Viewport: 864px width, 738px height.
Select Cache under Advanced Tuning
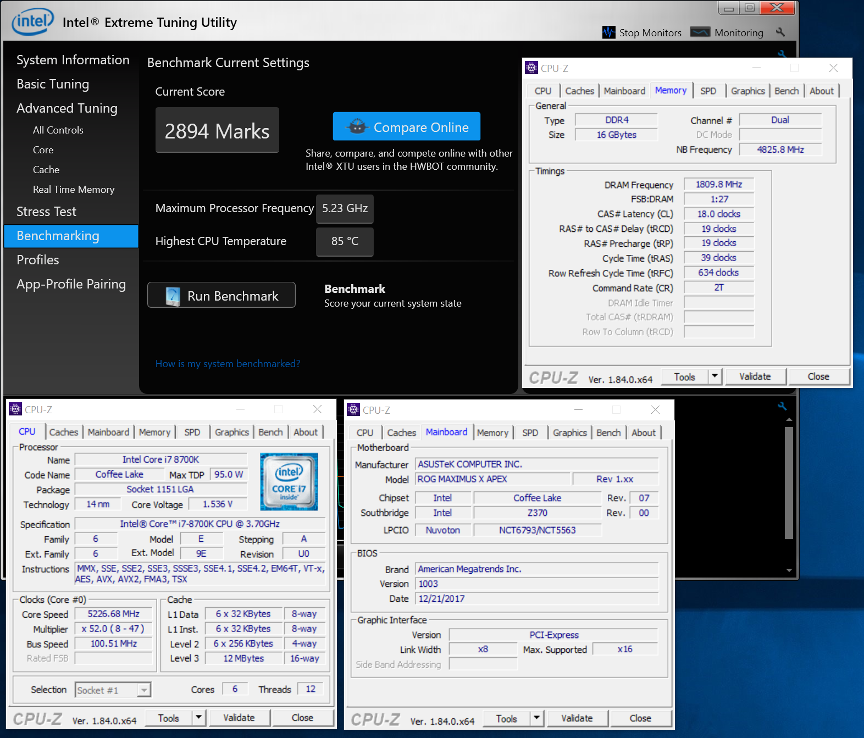[x=46, y=170]
